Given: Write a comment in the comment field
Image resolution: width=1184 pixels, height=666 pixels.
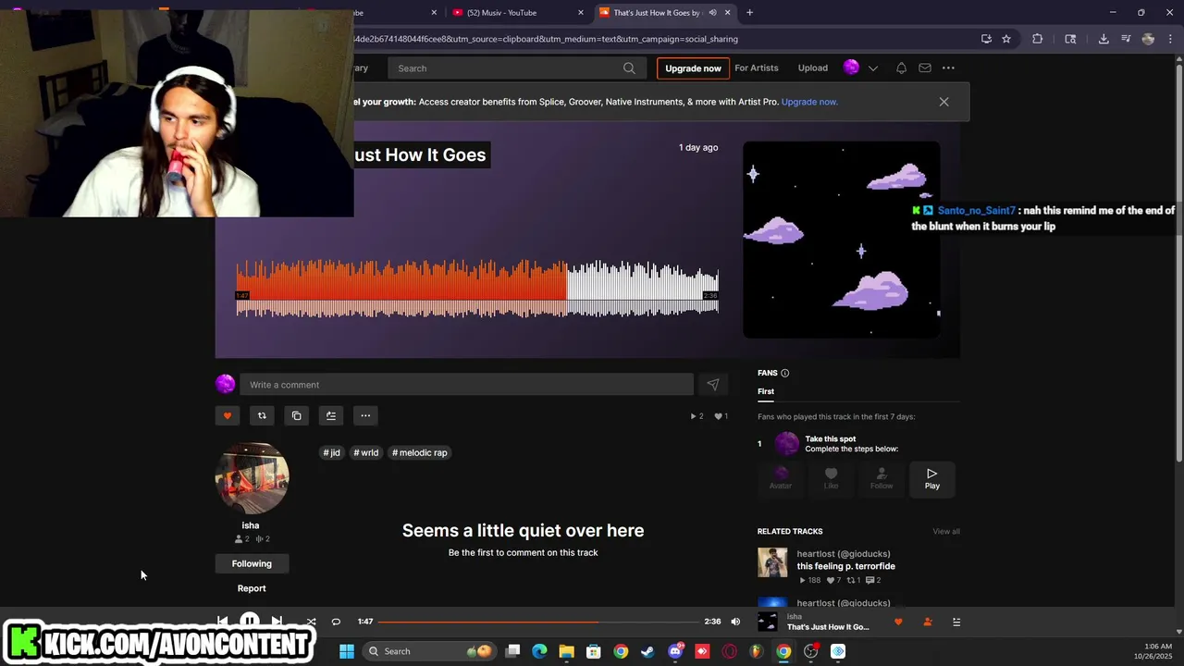Looking at the screenshot, I should pos(466,385).
